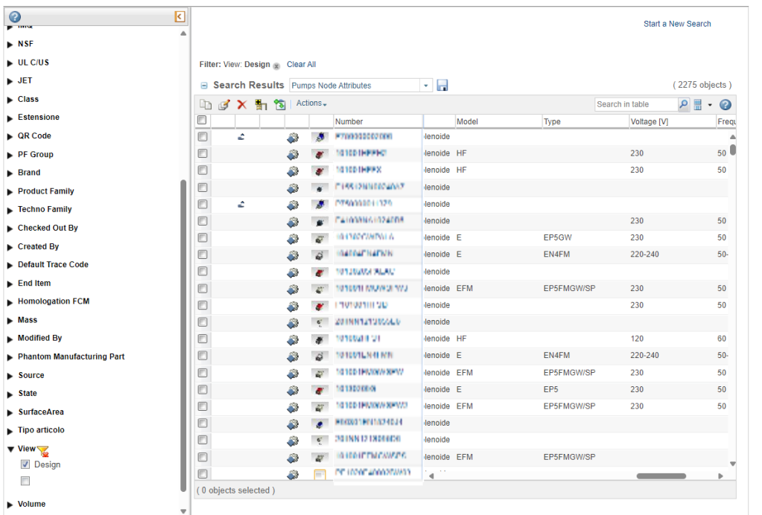Click the blue help icon right of table search
This screenshot has height=515, width=762.
click(x=725, y=105)
